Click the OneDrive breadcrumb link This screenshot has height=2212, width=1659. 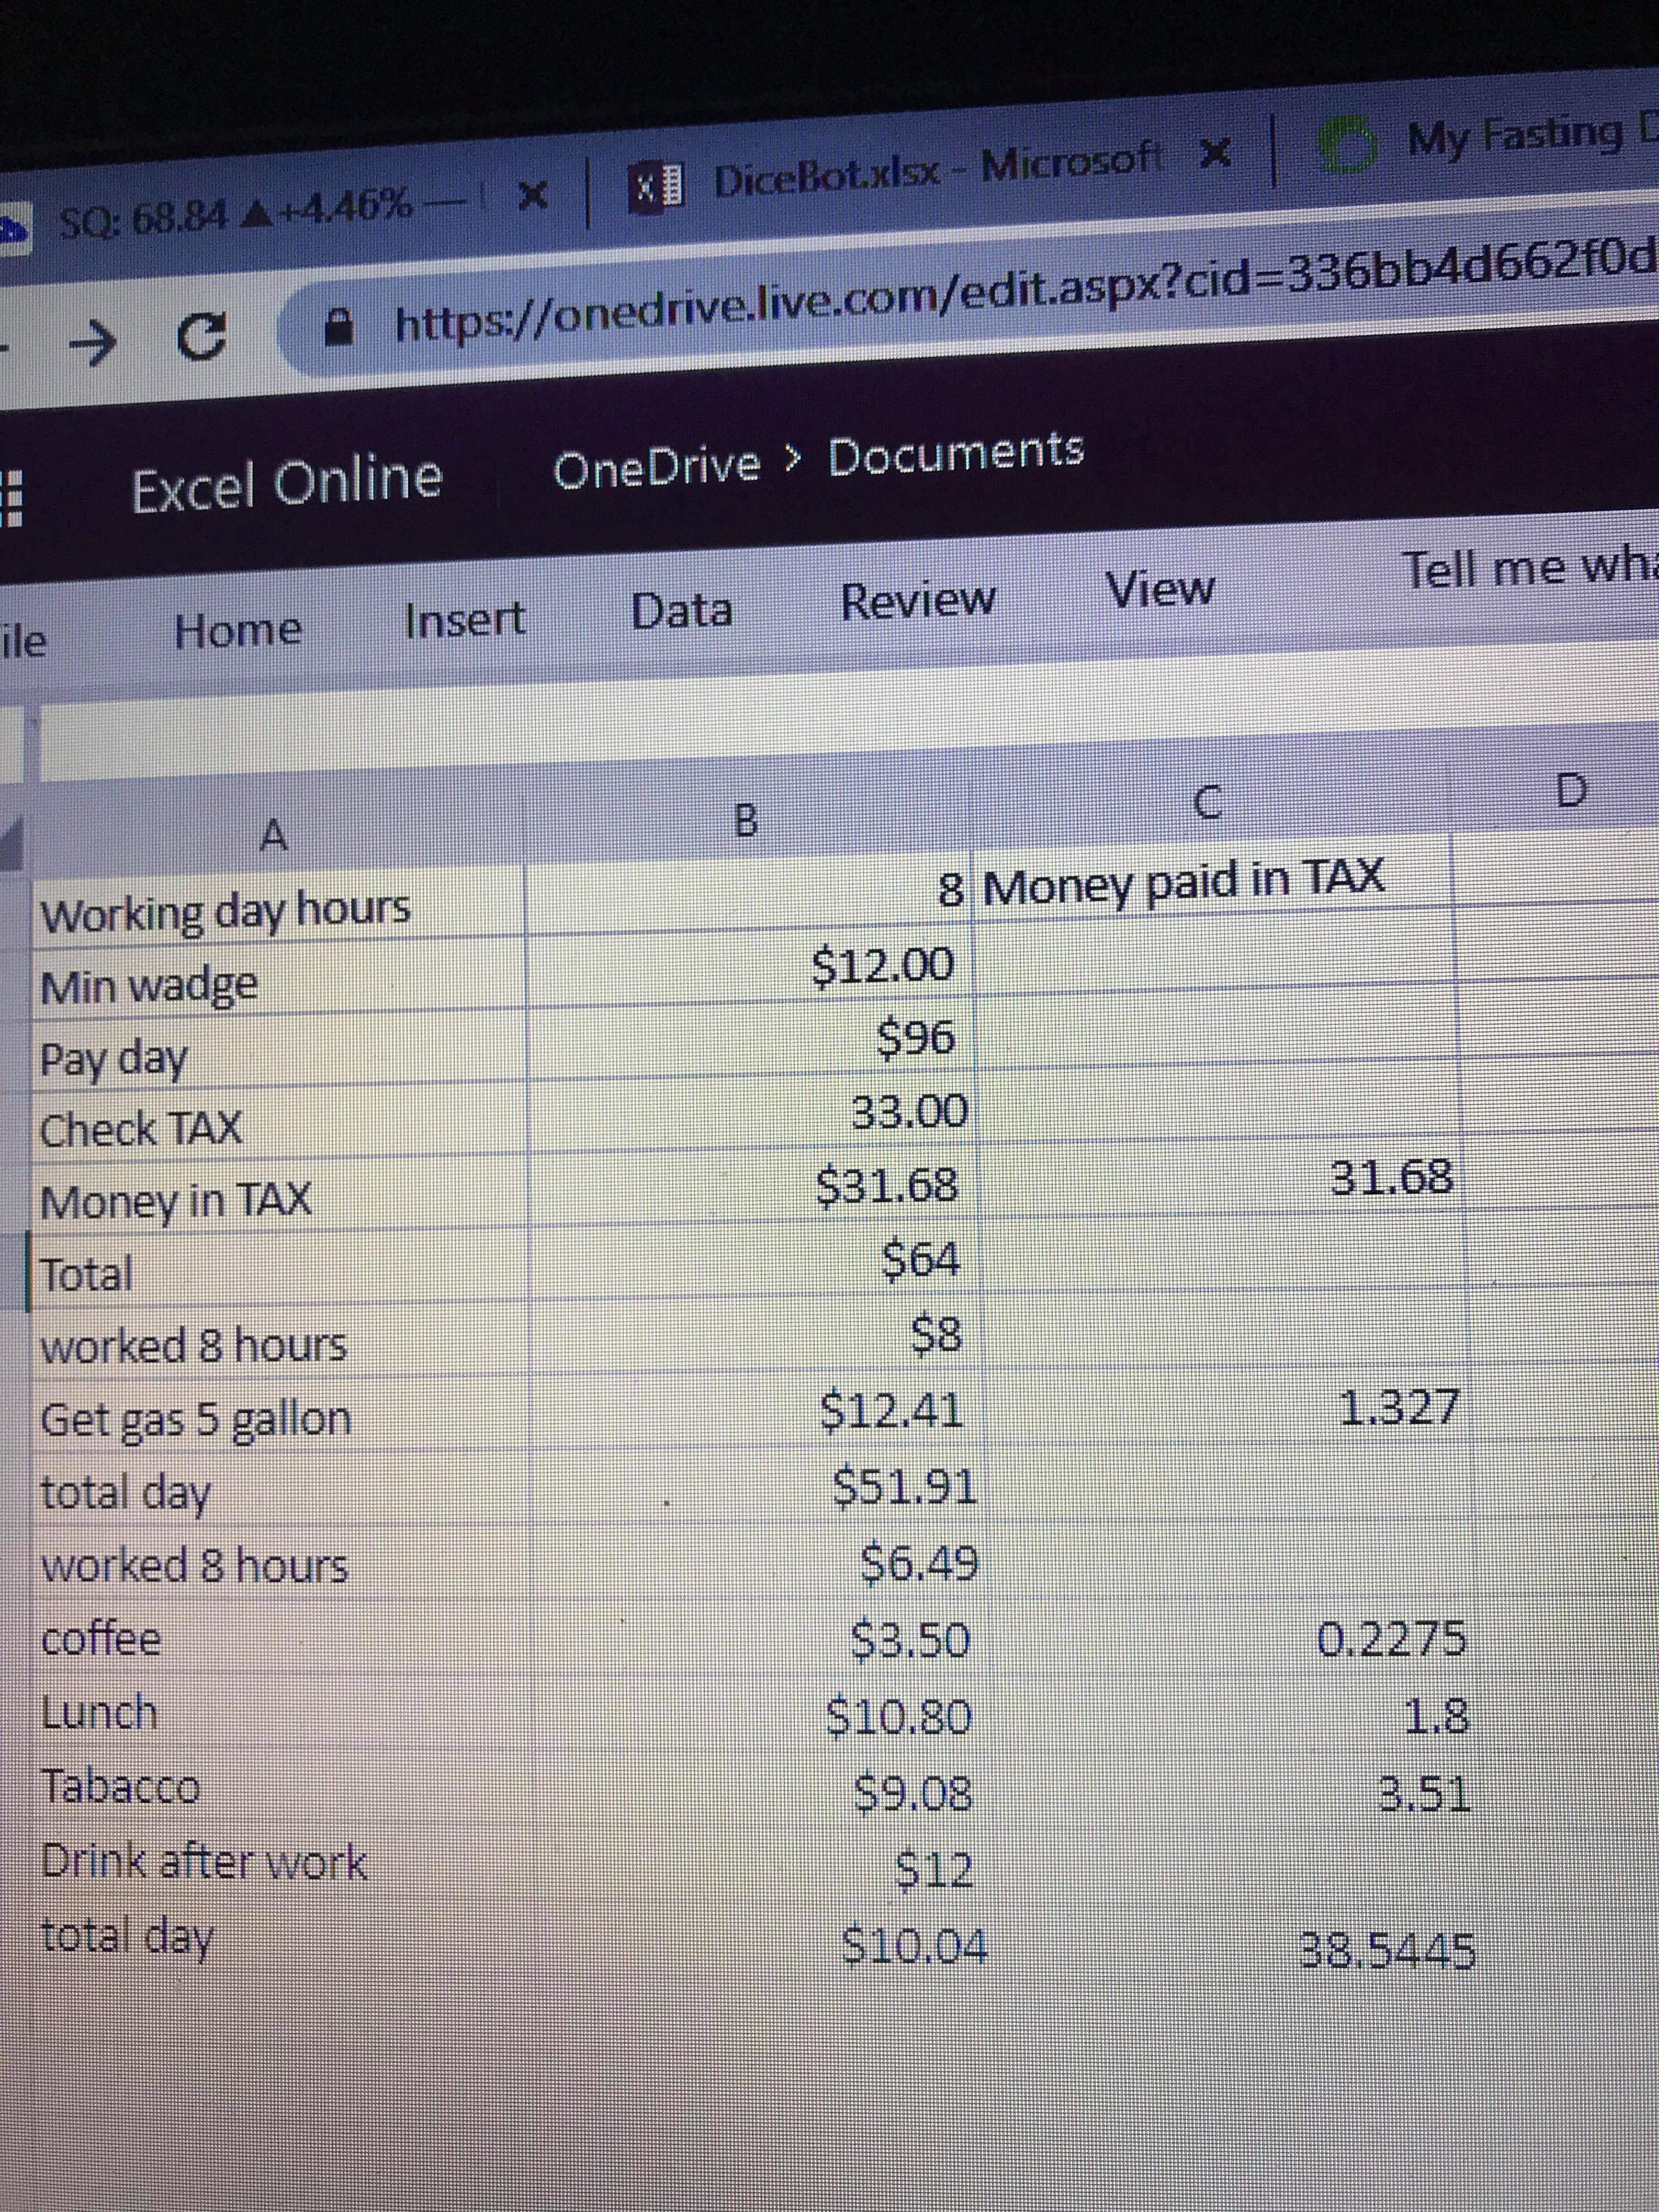tap(656, 466)
